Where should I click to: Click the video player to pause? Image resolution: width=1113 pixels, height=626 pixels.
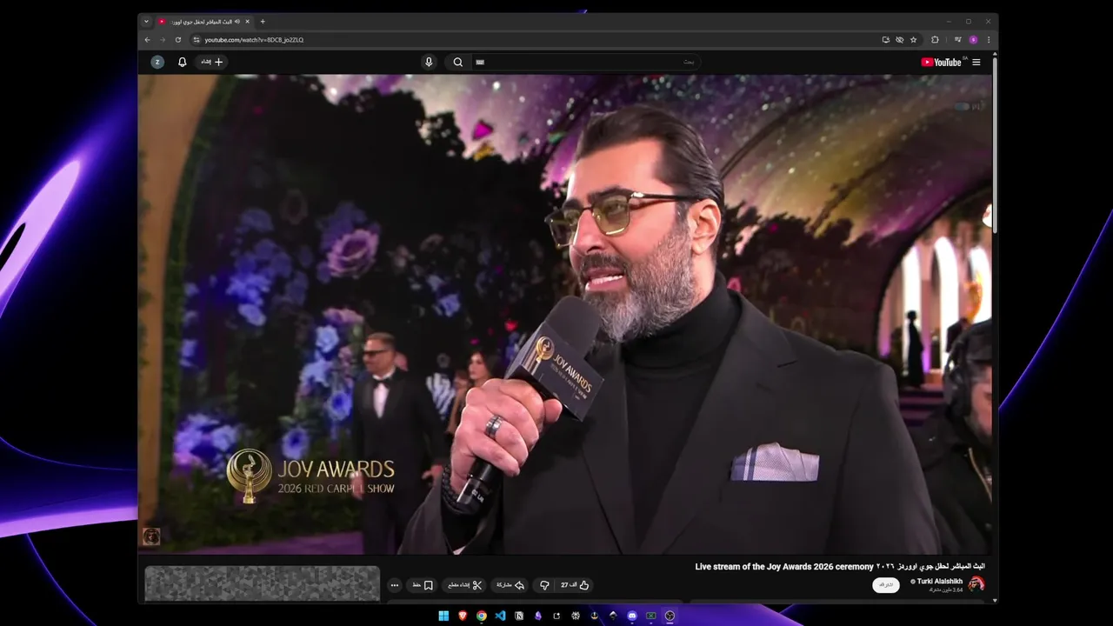565,313
